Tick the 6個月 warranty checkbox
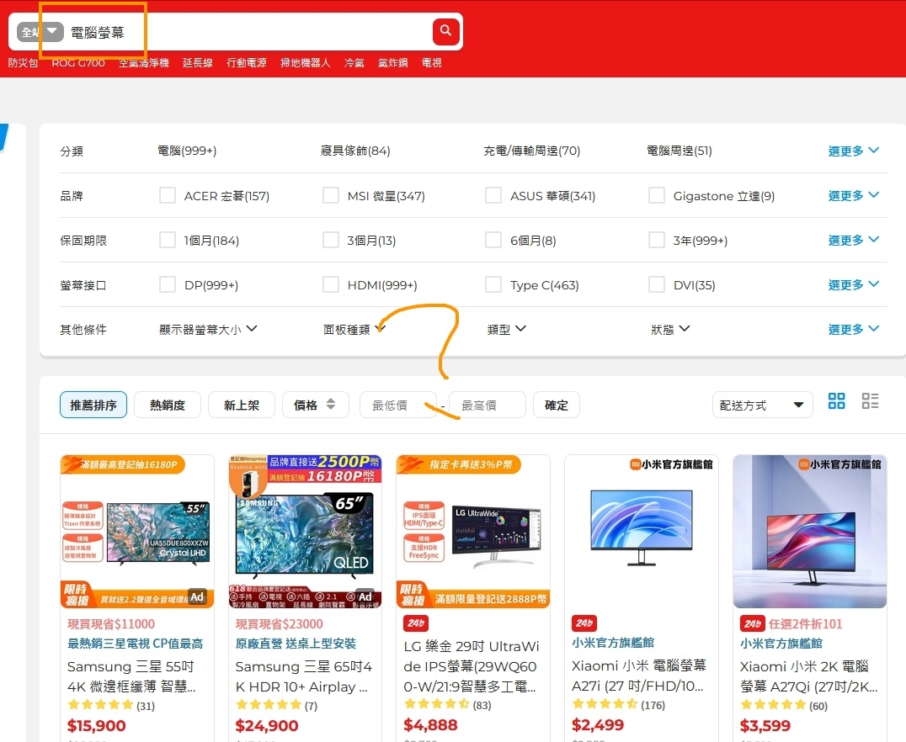The image size is (906, 742). (x=493, y=240)
